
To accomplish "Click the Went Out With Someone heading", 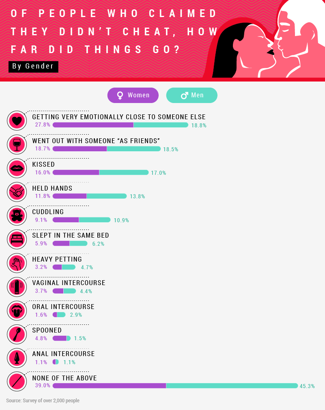I will coord(96,141).
